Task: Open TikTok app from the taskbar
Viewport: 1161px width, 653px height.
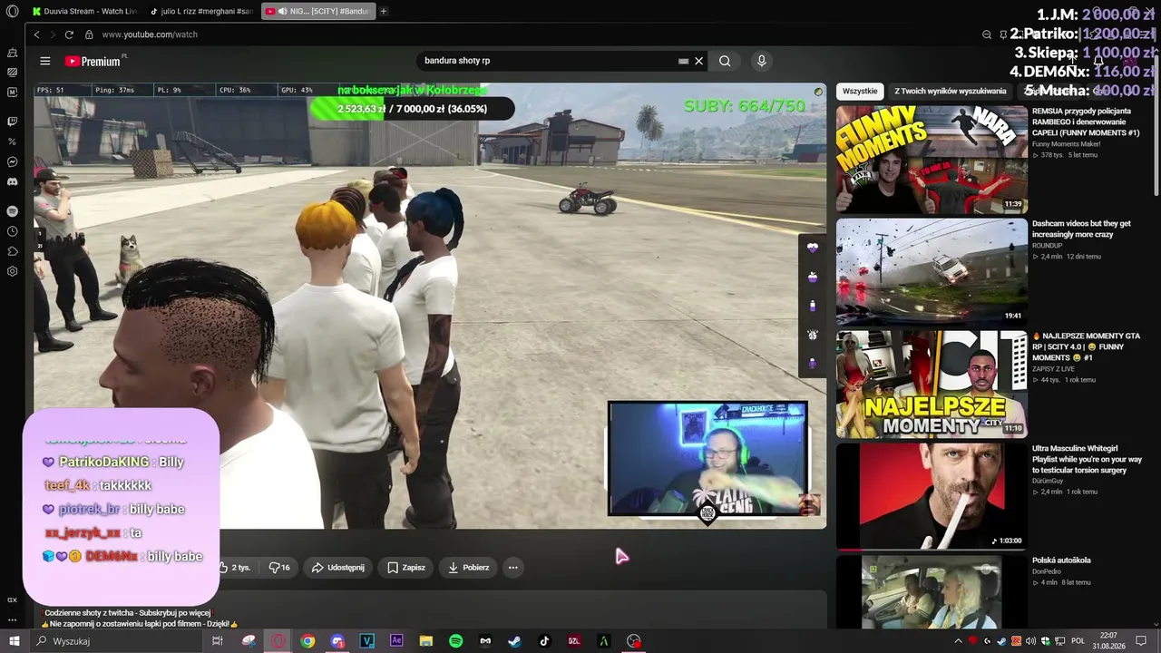Action: pyautogui.click(x=544, y=641)
